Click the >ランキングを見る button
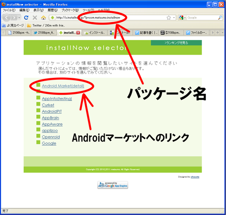Viewport: 226px width, 215px height. [176, 43]
